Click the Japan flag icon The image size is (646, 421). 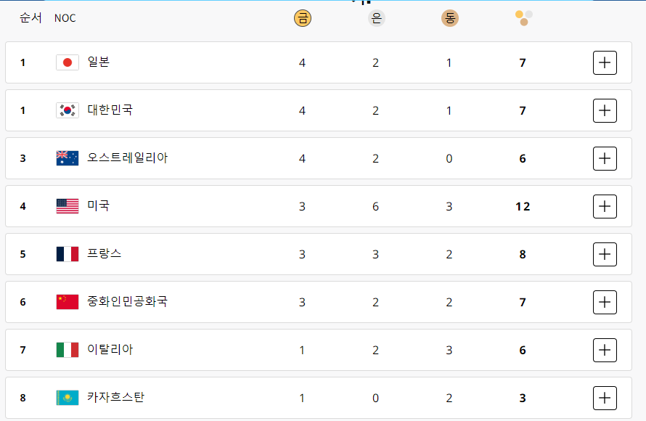coord(68,62)
